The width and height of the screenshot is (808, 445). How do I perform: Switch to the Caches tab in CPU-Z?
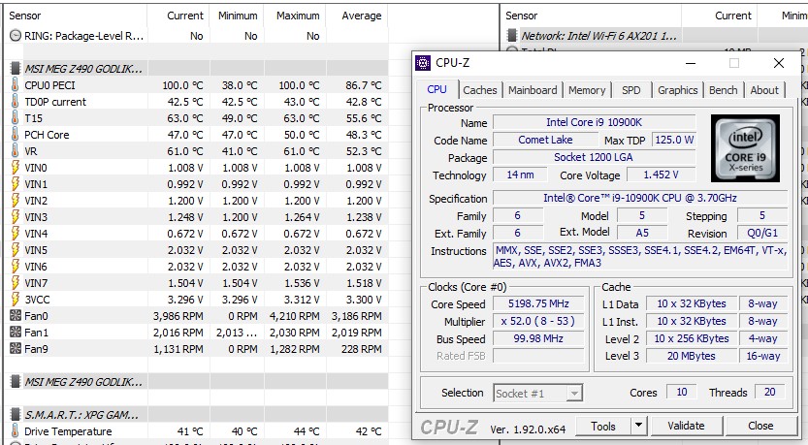[480, 90]
